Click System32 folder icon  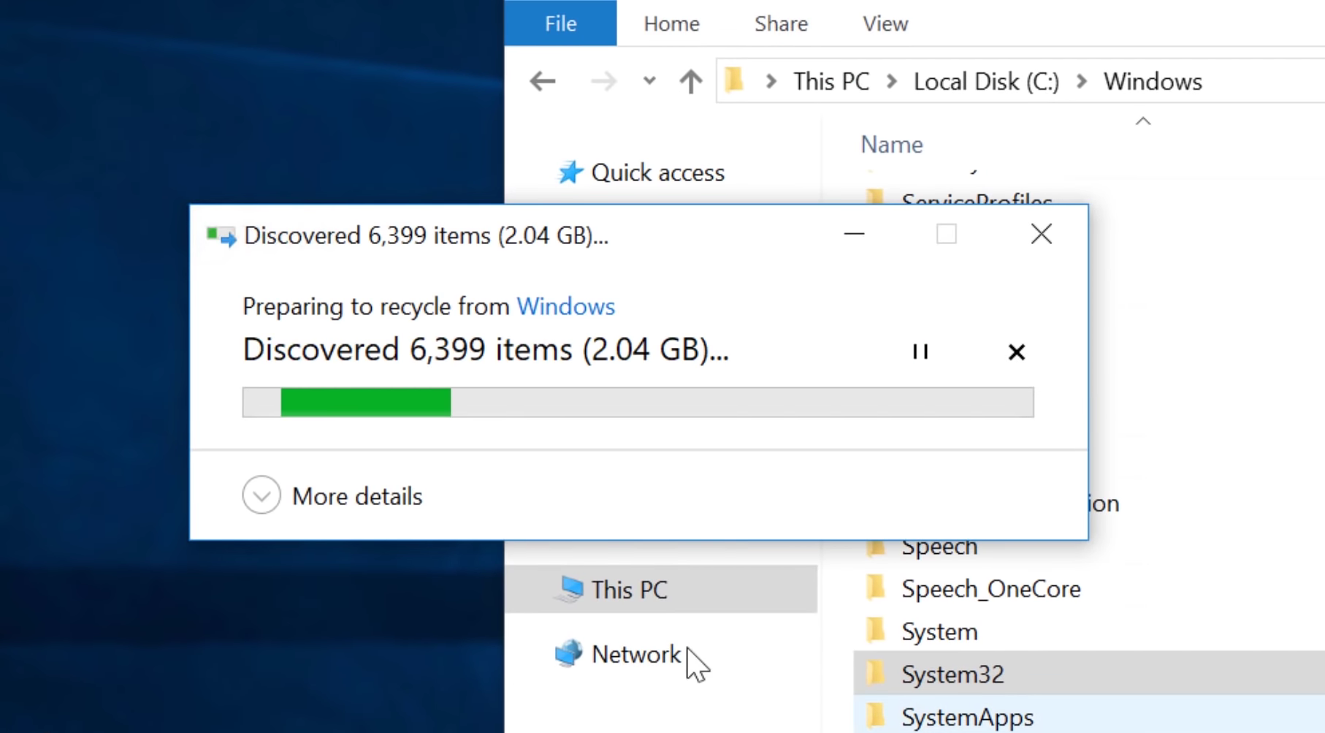click(x=875, y=672)
